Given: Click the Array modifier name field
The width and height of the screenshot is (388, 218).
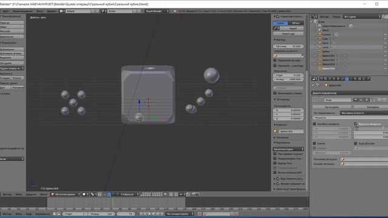Looking at the screenshot, I should pos(338,100).
